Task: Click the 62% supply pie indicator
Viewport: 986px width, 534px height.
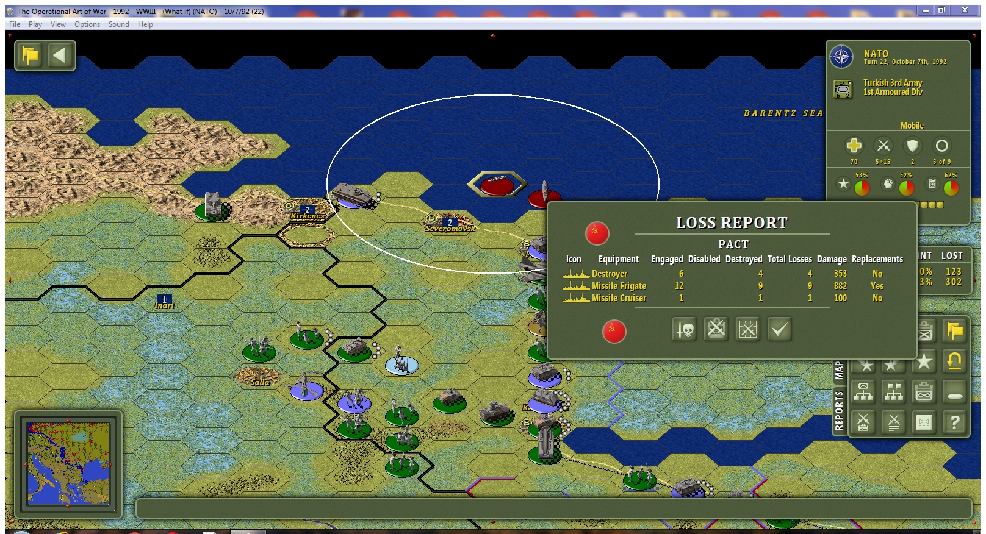Action: tap(951, 188)
